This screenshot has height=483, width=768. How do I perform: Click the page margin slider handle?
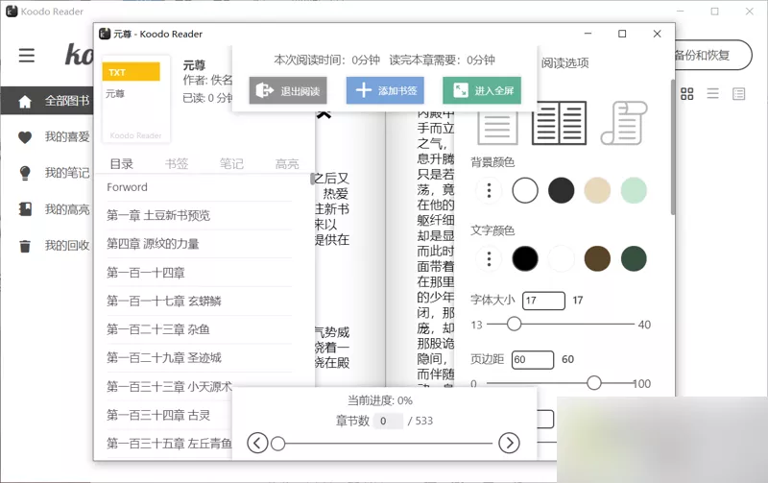(594, 383)
